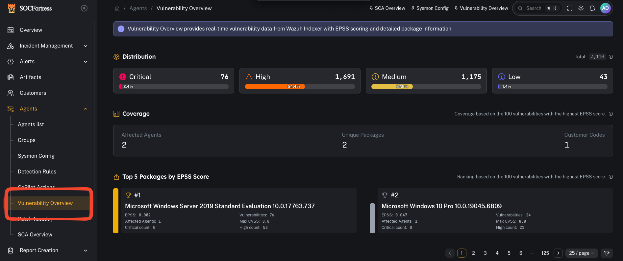623x261 pixels.
Task: Toggle the sidebar collapse circle button
Action: (x=84, y=8)
